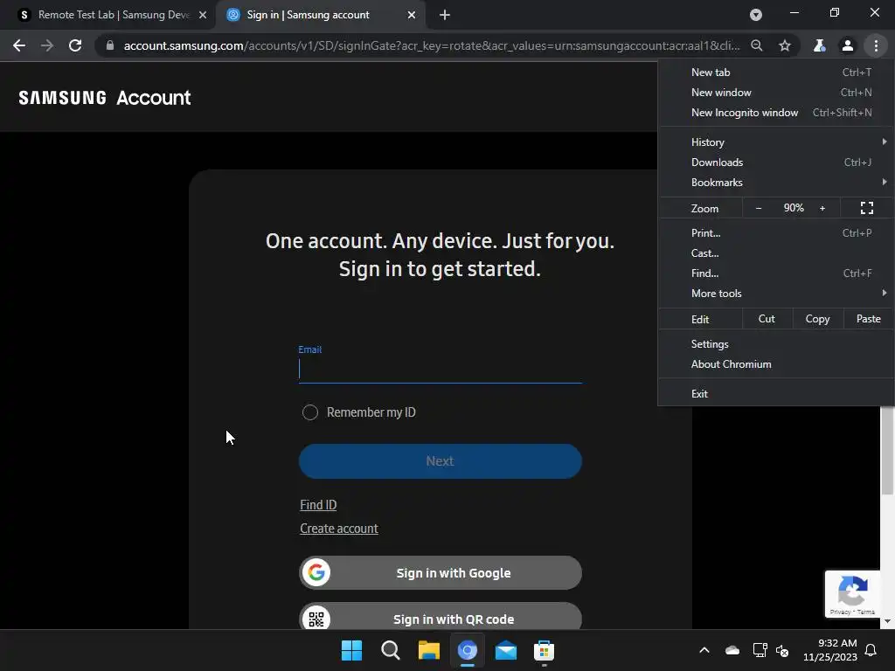Click Copy in the Edit row
Image resolution: width=895 pixels, height=671 pixels.
[x=817, y=319]
